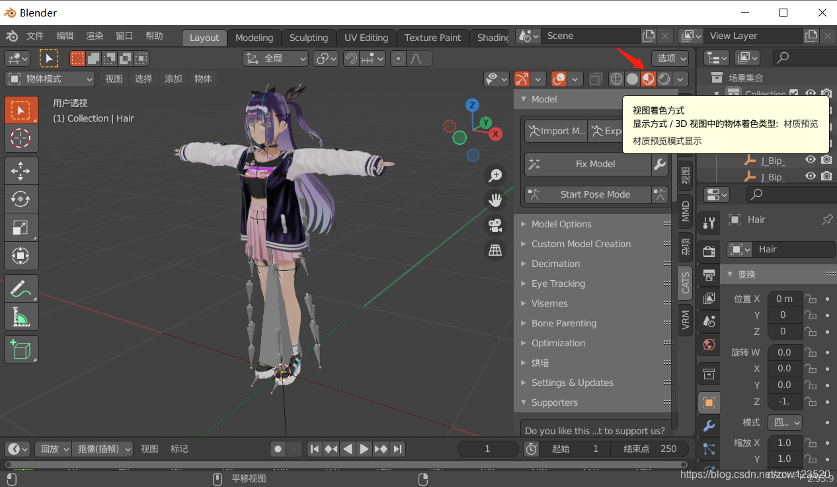The image size is (837, 487).
Task: Toggle lock on Rotation W
Action: pos(811,352)
